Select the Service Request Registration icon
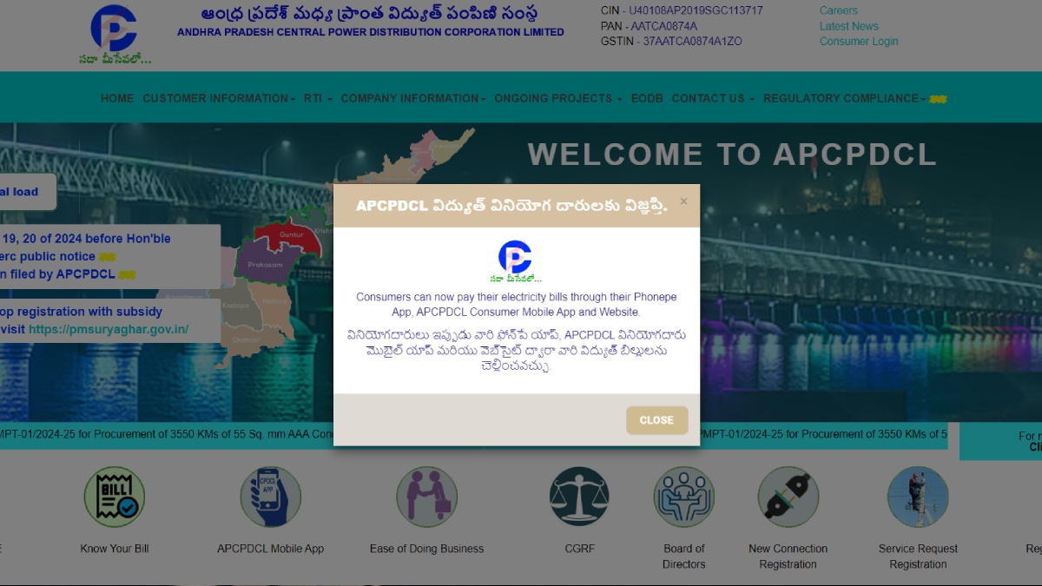 click(x=918, y=497)
